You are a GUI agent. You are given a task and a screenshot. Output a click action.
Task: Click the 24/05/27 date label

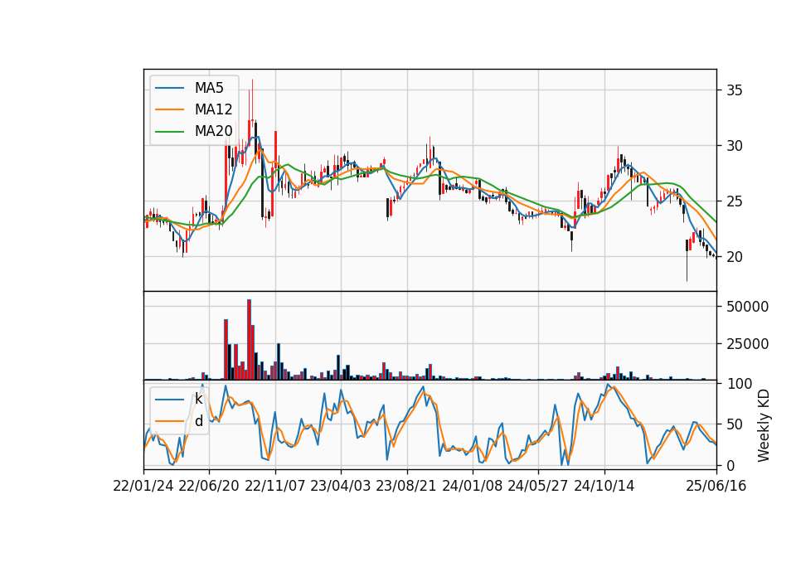[x=538, y=486]
